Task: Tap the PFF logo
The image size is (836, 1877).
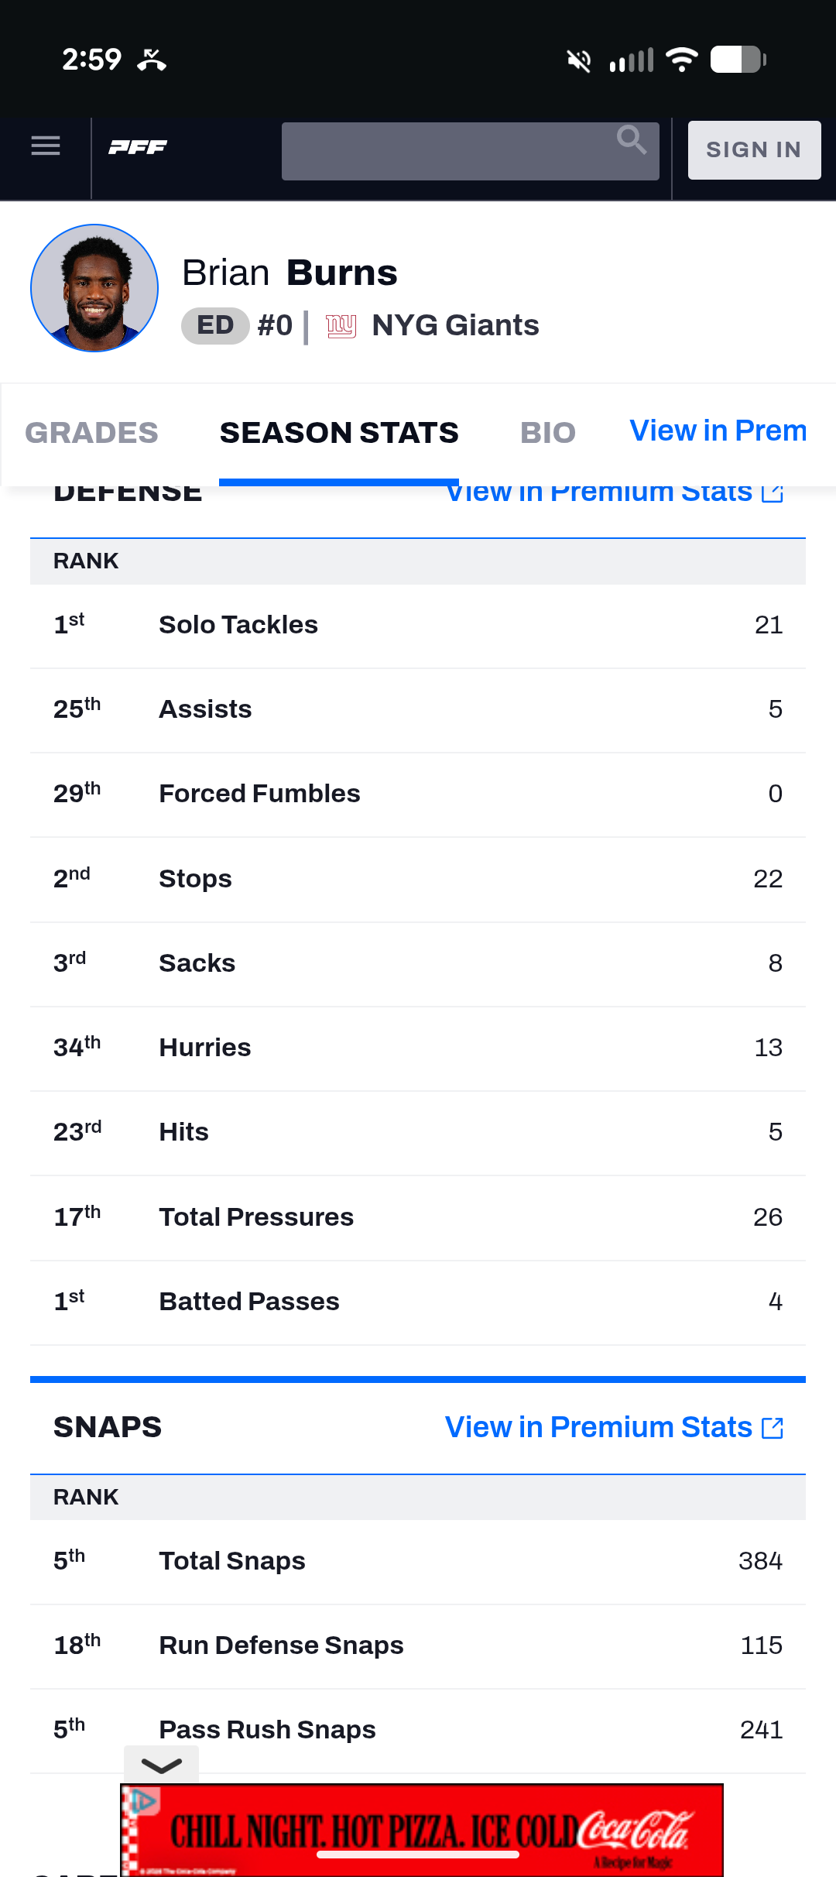Action: pos(138,147)
